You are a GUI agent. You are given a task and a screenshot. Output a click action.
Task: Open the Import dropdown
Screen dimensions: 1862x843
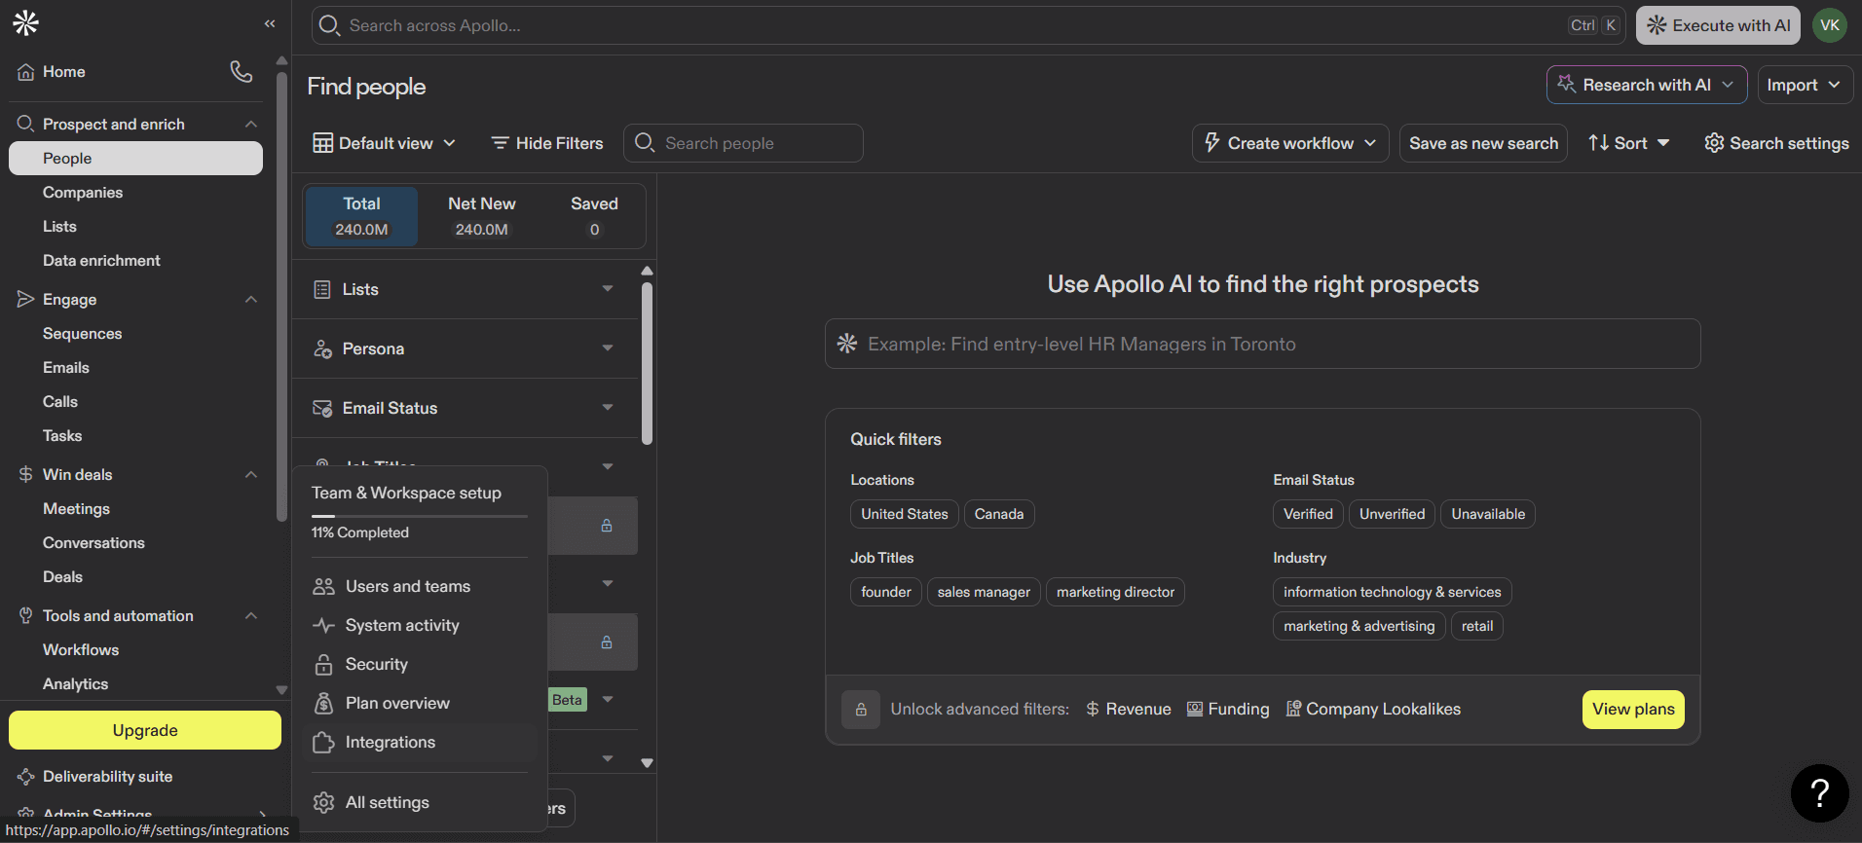tap(1805, 85)
